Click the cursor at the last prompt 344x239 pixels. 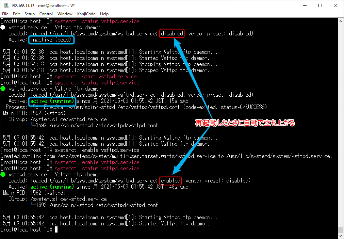point(56,230)
